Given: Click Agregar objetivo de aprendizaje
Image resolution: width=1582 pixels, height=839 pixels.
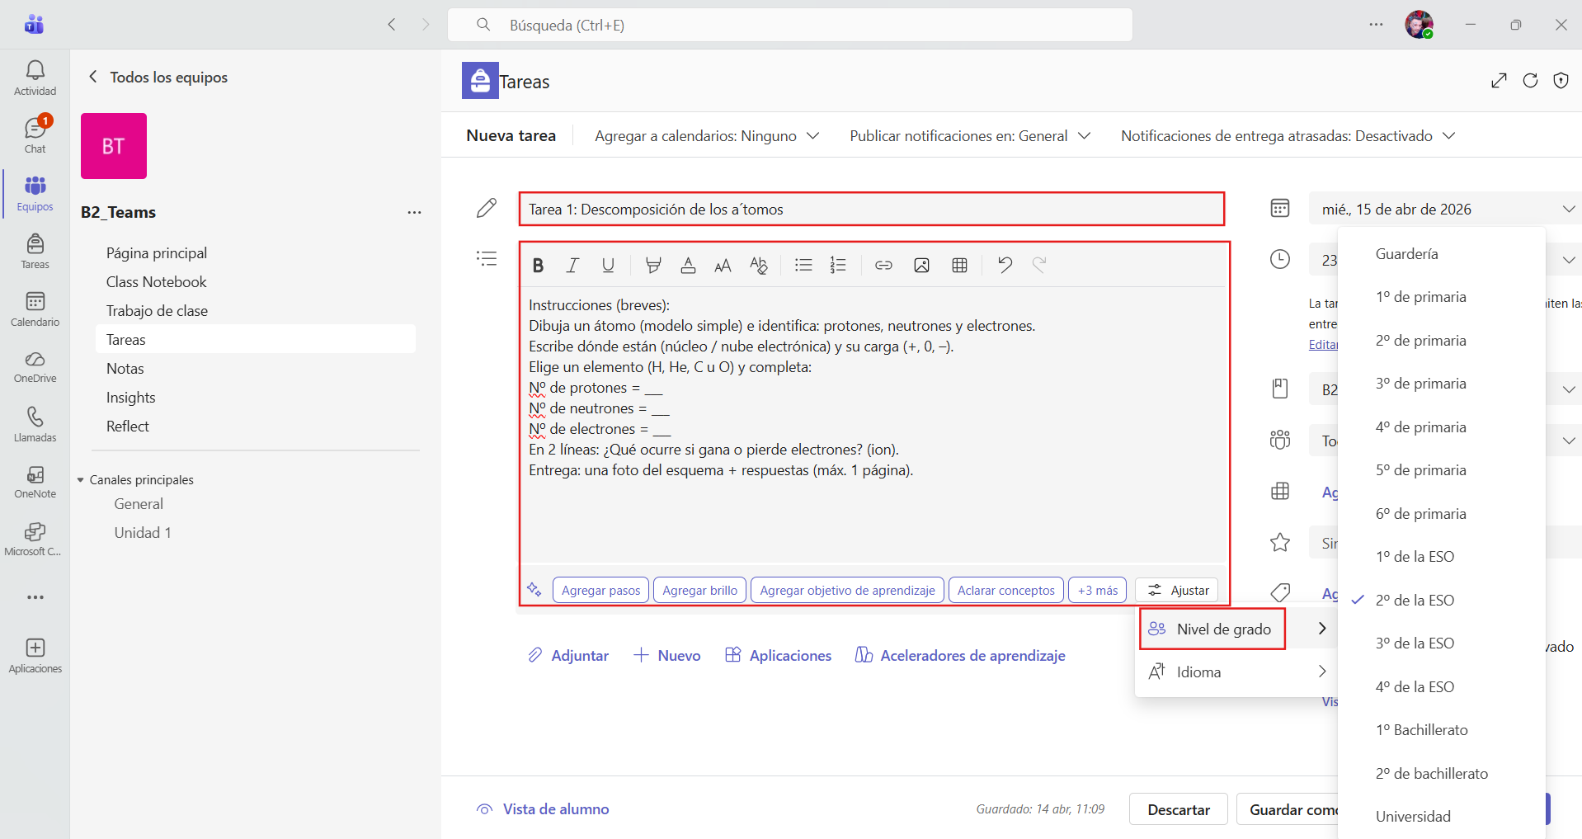Looking at the screenshot, I should (847, 590).
